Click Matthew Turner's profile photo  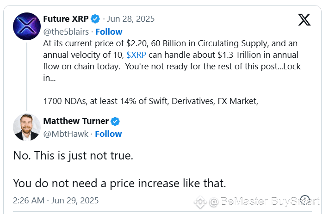[27, 127]
